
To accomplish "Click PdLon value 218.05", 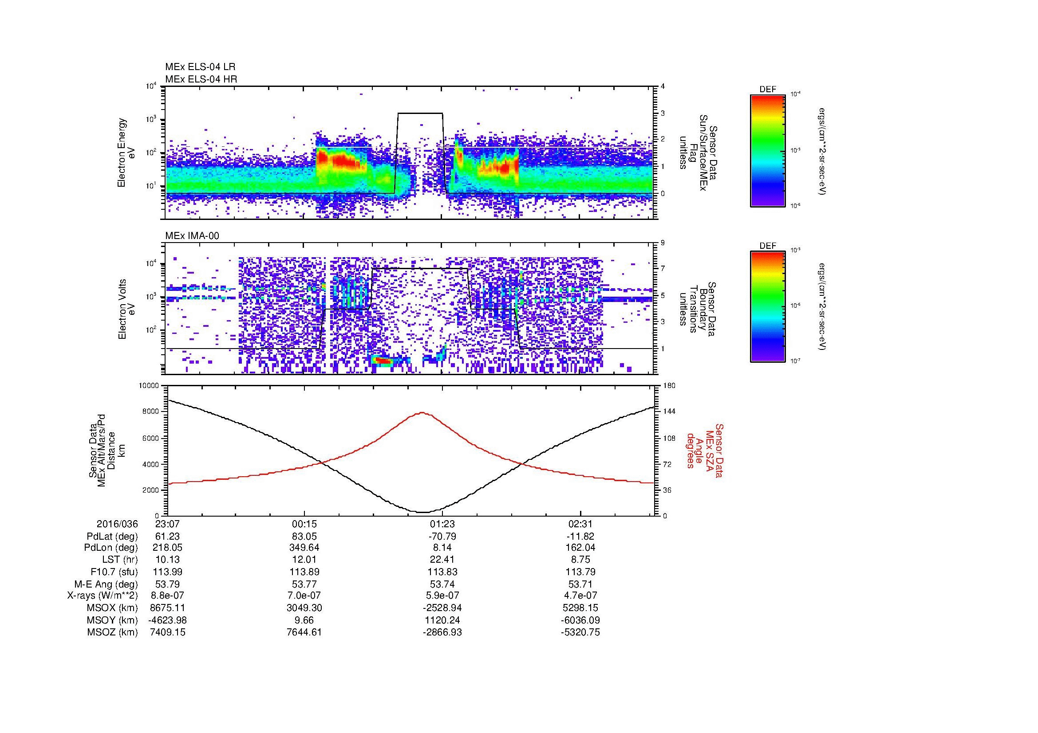I will click(x=168, y=548).
